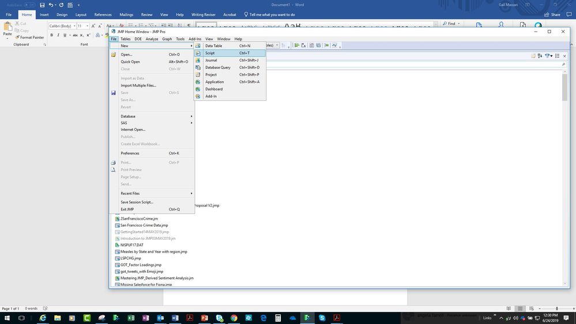This screenshot has width=576, height=324.
Task: Toggle Bold in Word ribbon
Action: click(51, 35)
